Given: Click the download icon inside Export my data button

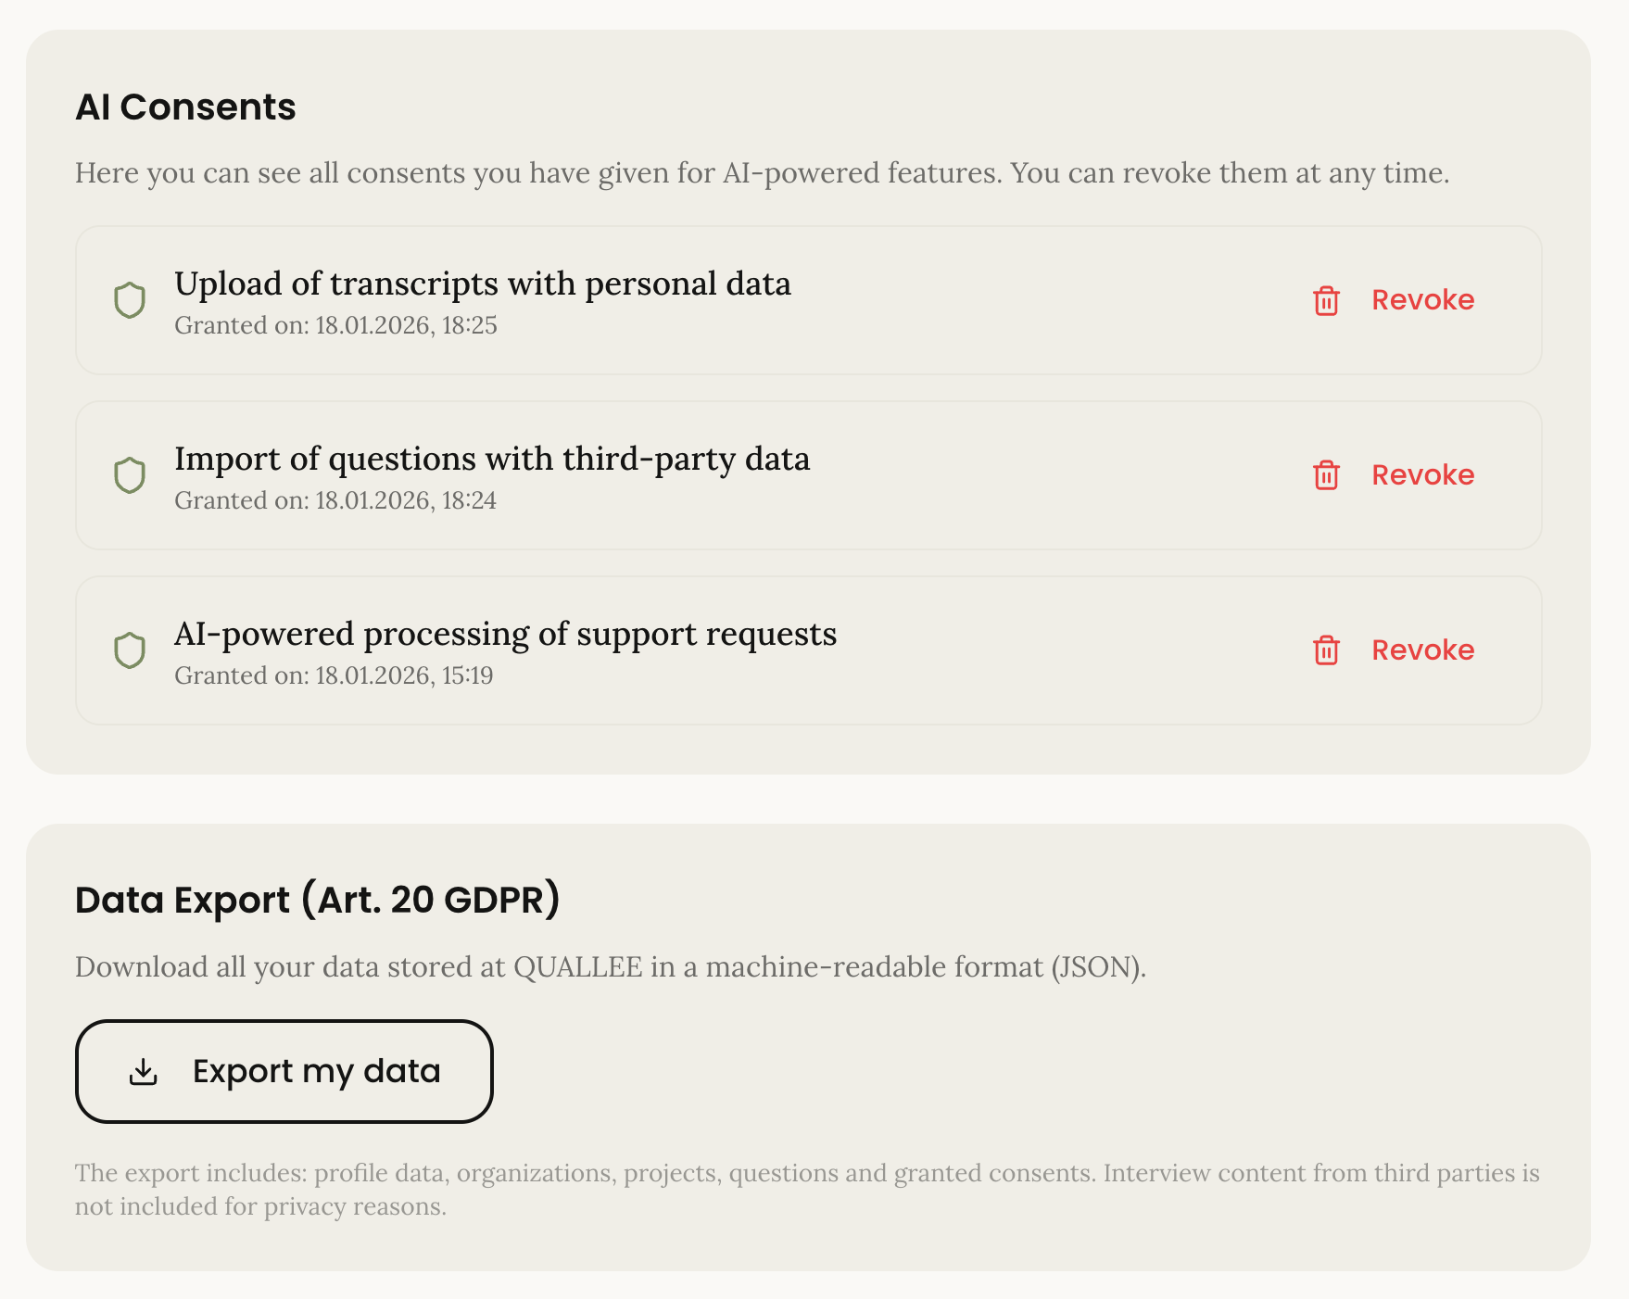Looking at the screenshot, I should (x=142, y=1071).
